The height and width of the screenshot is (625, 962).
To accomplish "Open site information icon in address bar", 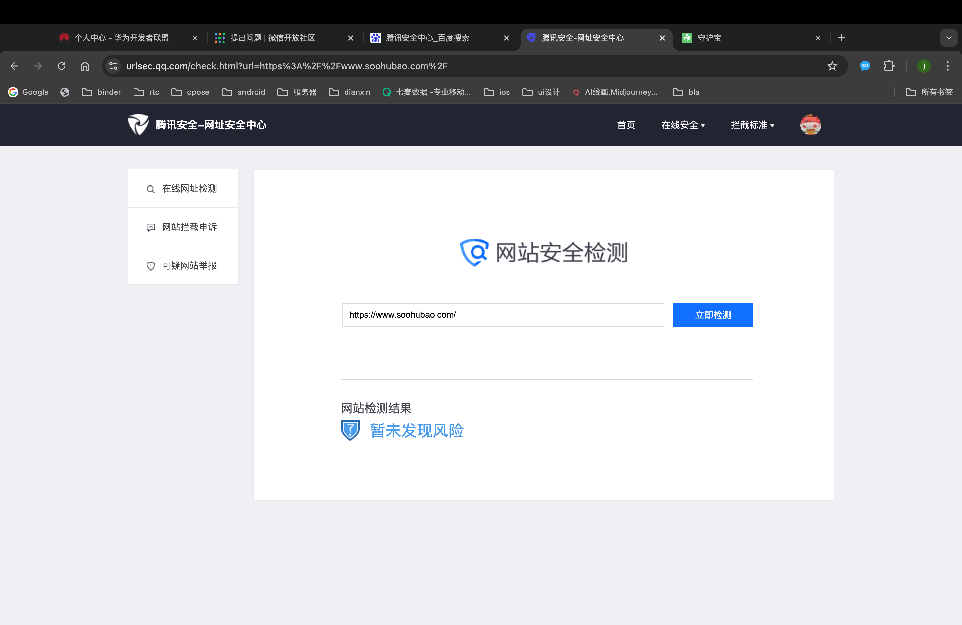I will click(113, 66).
